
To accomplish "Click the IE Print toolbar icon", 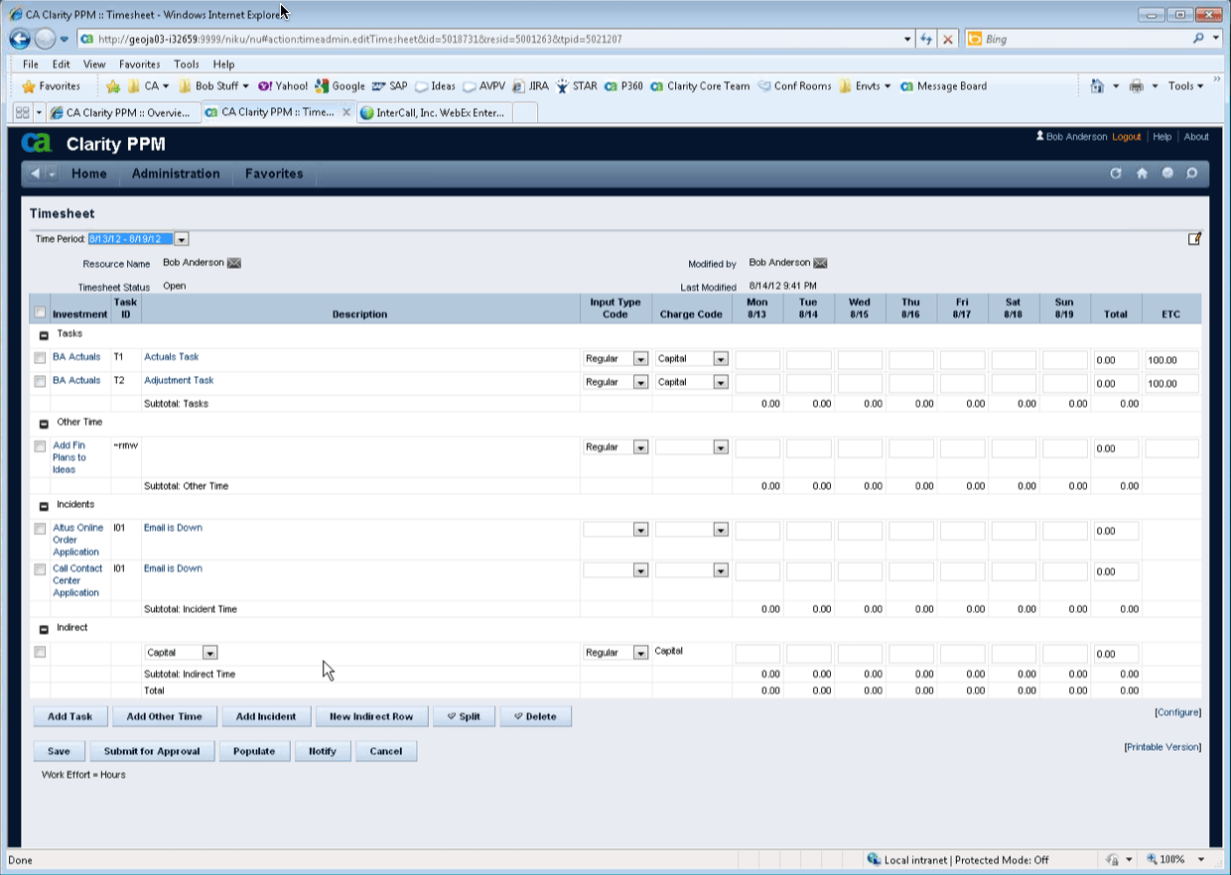I will click(1137, 86).
